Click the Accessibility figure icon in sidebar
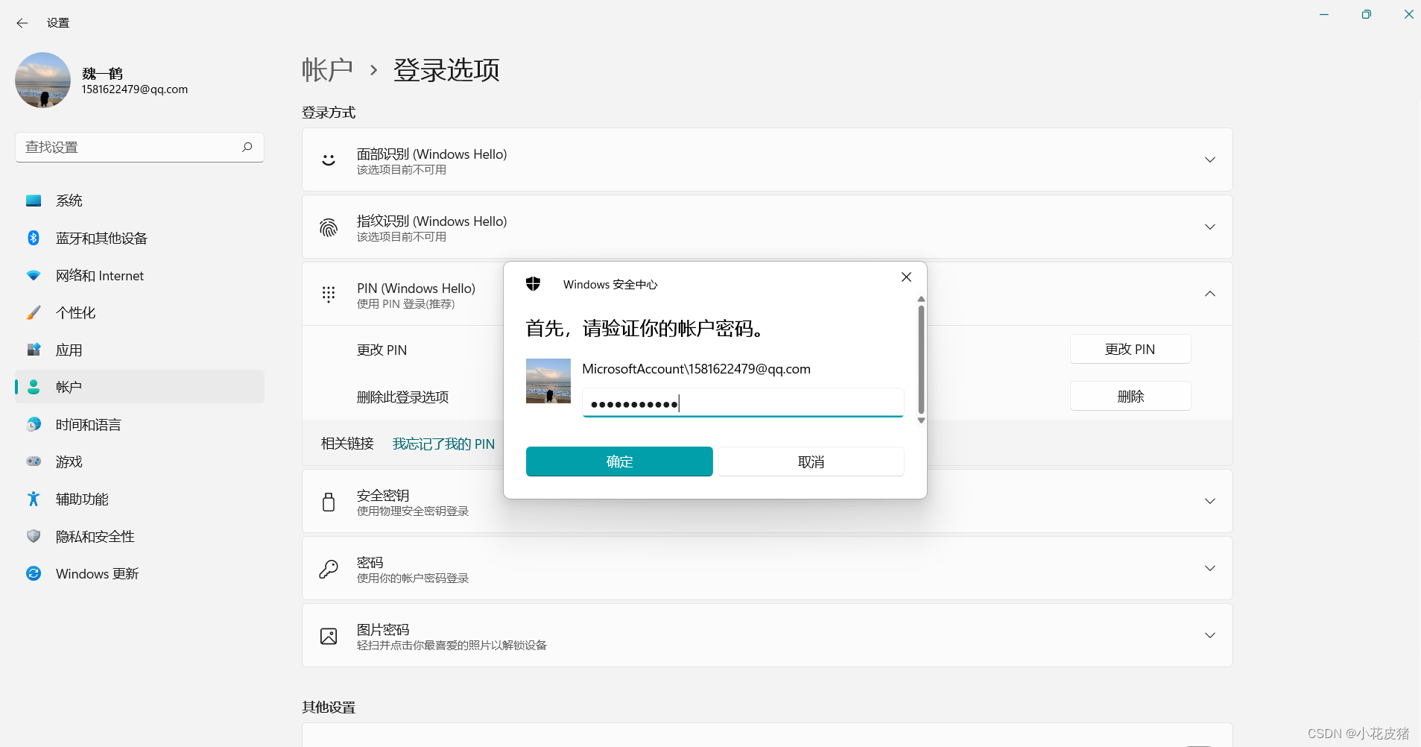The height and width of the screenshot is (747, 1421). click(34, 499)
